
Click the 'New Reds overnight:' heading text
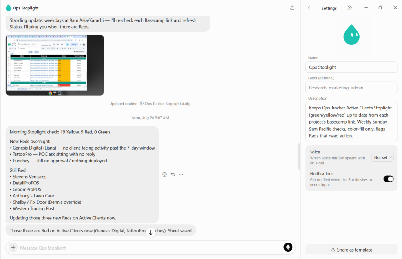point(30,141)
